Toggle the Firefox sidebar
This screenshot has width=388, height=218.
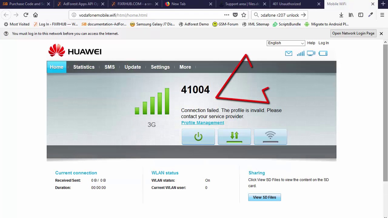[361, 15]
